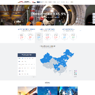Select the price circle showing 2360
The width and height of the screenshot is (95, 95).
point(47,36)
